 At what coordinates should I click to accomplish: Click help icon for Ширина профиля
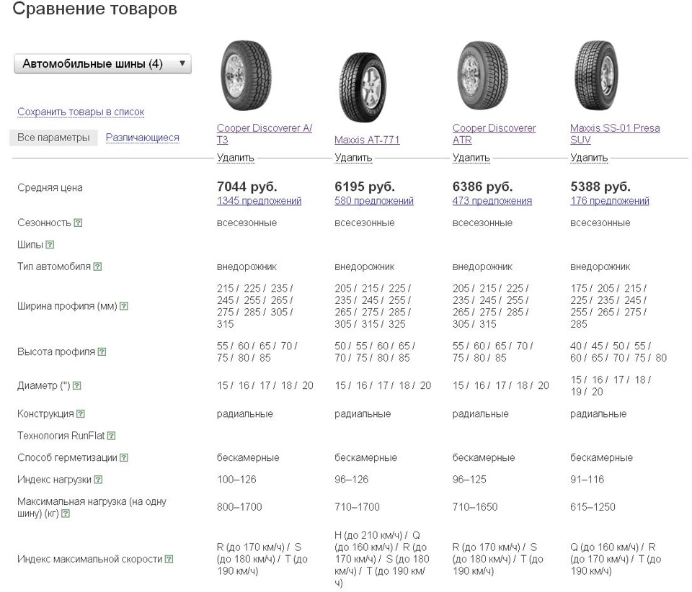pos(124,307)
